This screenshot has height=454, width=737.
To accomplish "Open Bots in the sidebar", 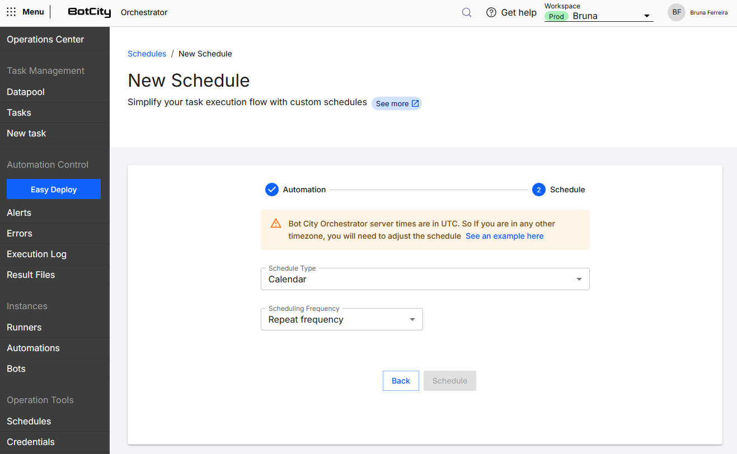I will pos(55,368).
